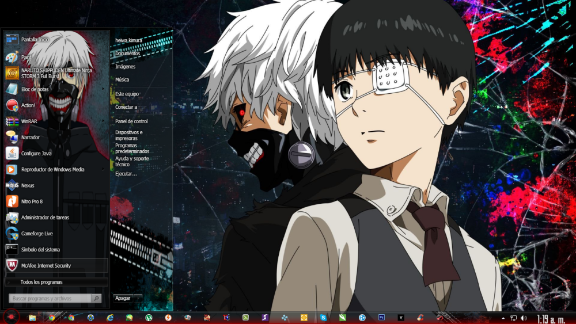Open the volume speaker tray icon
Viewport: 576px width, 324px height.
[x=524, y=318]
